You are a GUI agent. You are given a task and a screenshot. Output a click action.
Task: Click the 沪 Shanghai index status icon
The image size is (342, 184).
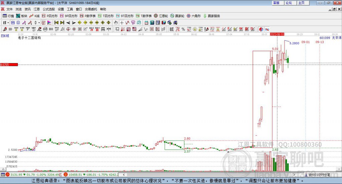point(8,175)
